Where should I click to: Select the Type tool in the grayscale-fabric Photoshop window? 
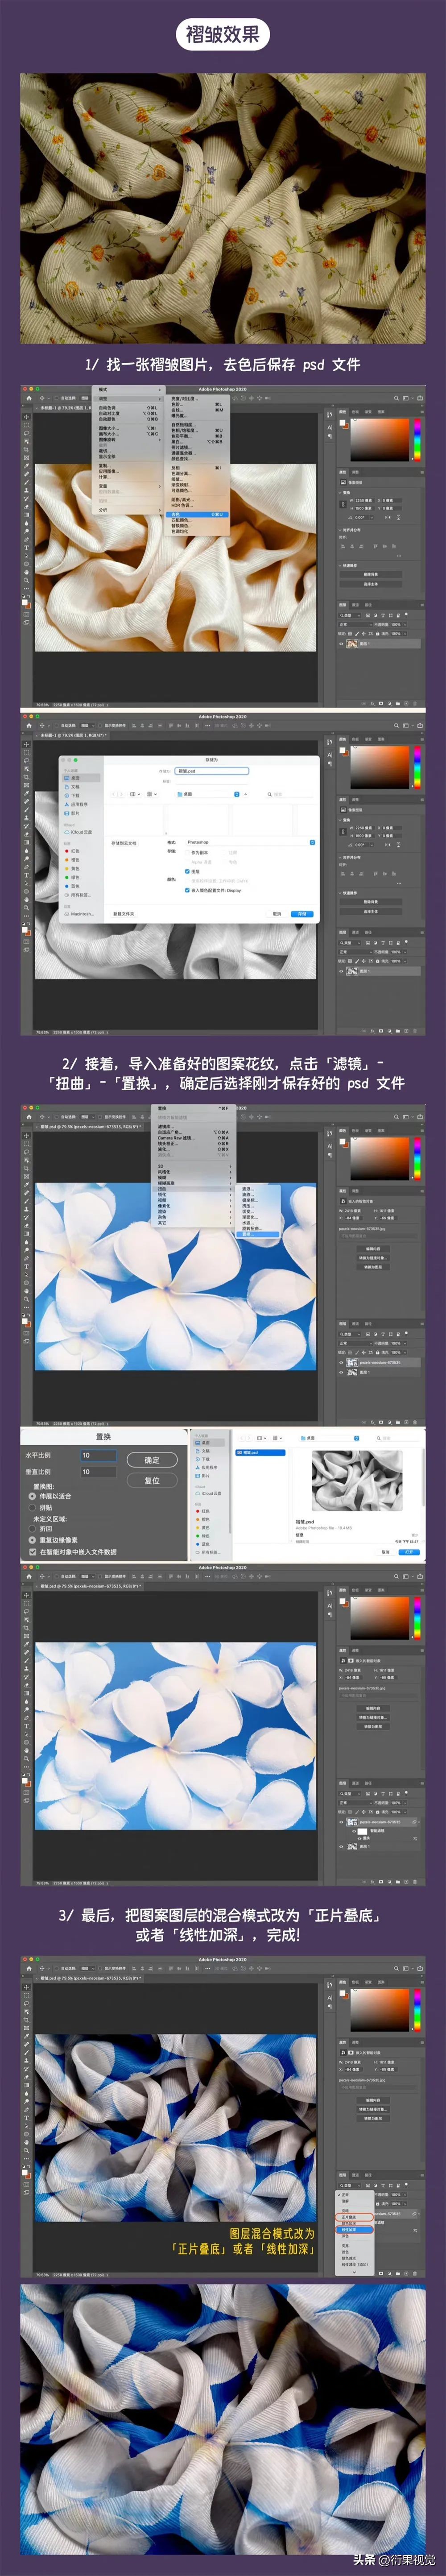(x=27, y=875)
